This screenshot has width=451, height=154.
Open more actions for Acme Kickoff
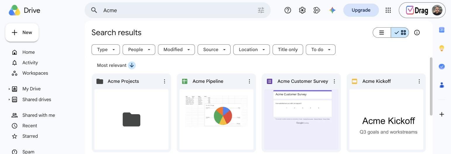(x=419, y=81)
